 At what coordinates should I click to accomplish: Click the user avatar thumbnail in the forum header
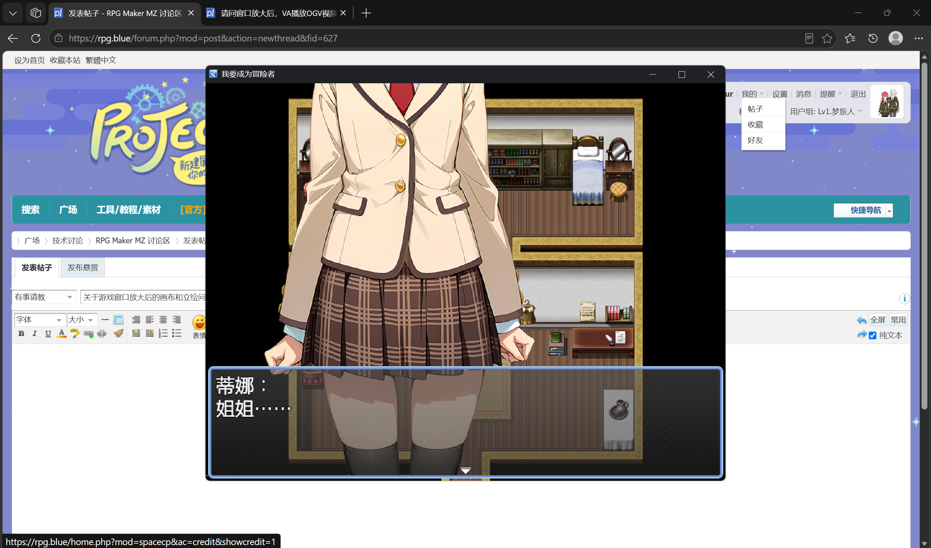pos(887,102)
